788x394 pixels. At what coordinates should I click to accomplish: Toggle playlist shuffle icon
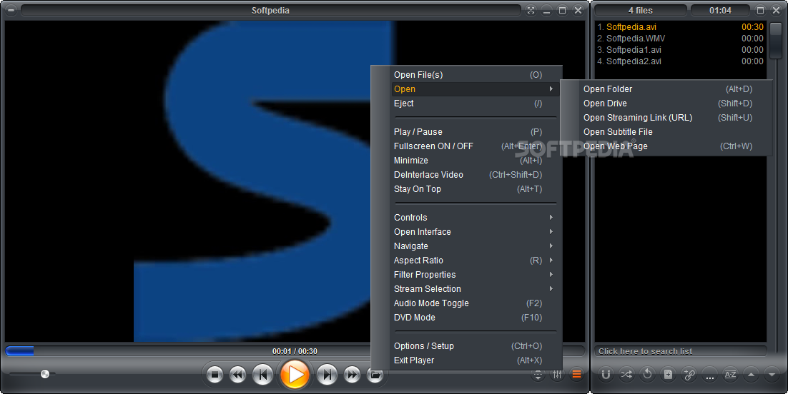click(626, 375)
